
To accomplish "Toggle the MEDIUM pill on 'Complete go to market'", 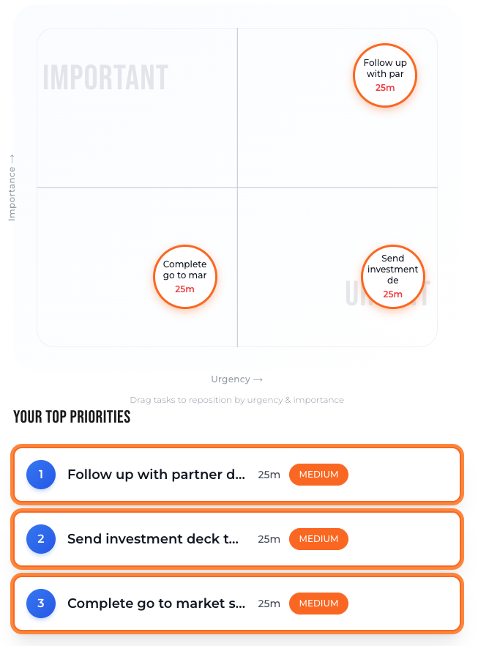I will tap(318, 604).
